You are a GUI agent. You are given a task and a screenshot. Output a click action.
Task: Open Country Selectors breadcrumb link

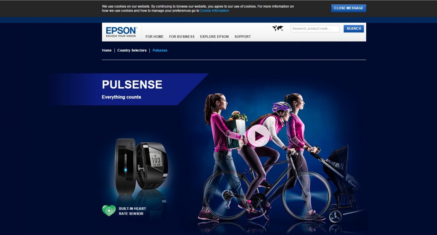click(132, 50)
